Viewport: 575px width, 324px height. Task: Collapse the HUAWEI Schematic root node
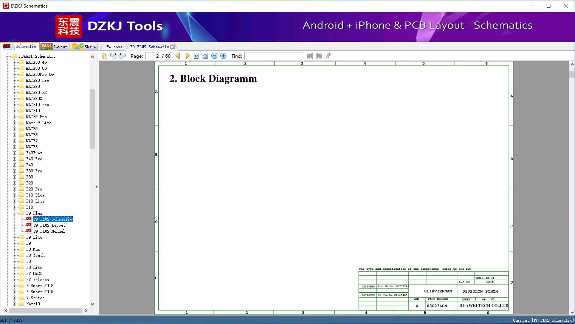tap(7, 56)
